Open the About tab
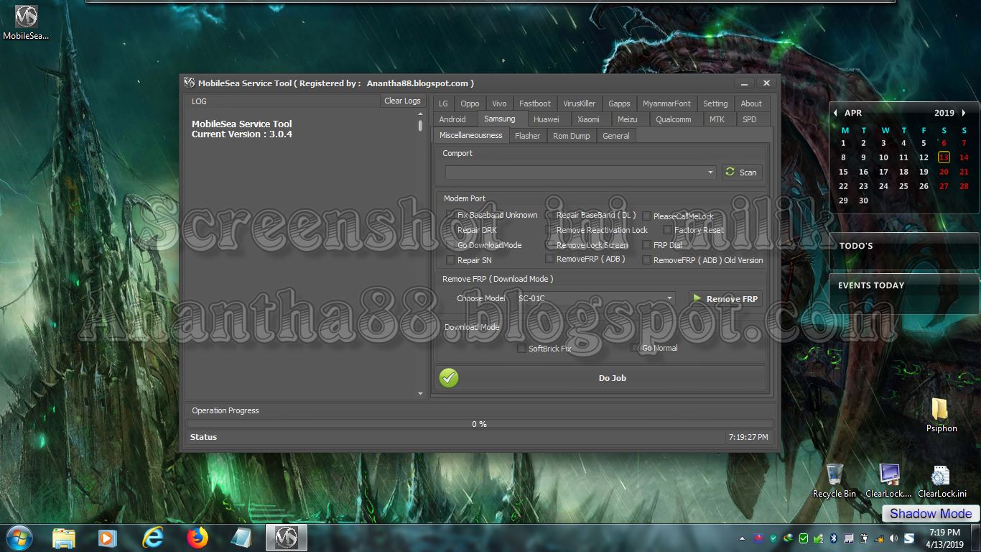981x552 pixels. click(x=751, y=103)
